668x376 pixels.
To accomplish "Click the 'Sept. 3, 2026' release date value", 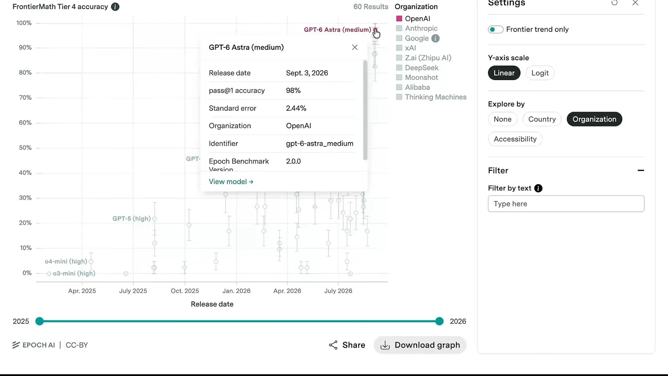I will point(307,73).
